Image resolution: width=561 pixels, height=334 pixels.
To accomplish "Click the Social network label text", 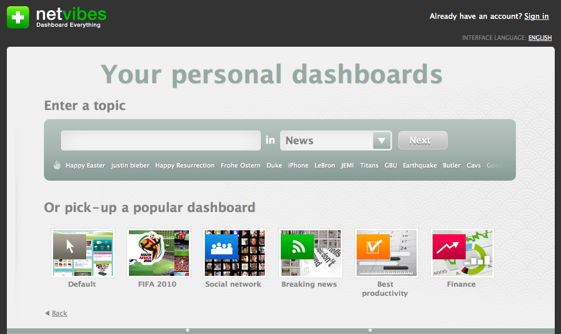I will pos(233,284).
